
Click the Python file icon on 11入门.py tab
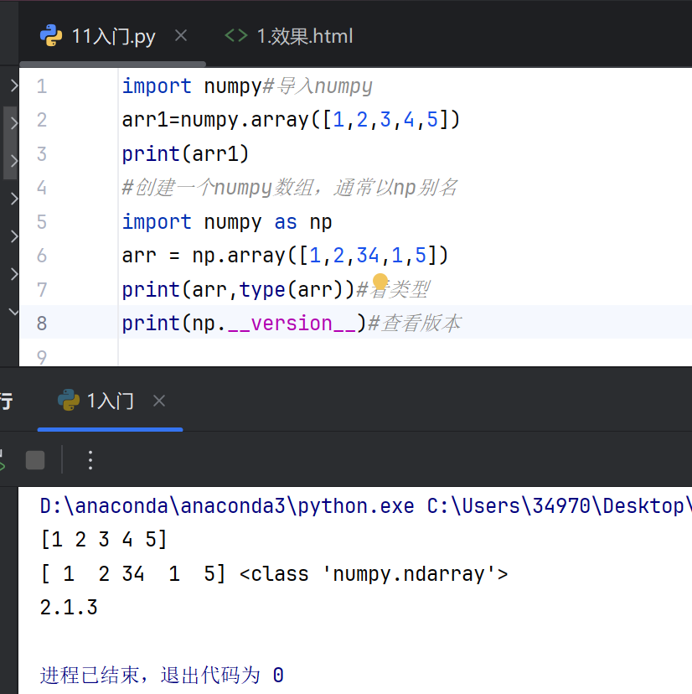(51, 35)
